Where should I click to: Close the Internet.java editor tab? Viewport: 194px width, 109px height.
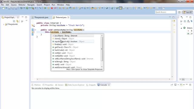tap(68, 18)
